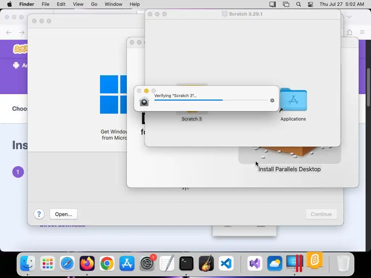The width and height of the screenshot is (371, 278).
Task: Open browser extensions puzzle icon
Action: 350,32
